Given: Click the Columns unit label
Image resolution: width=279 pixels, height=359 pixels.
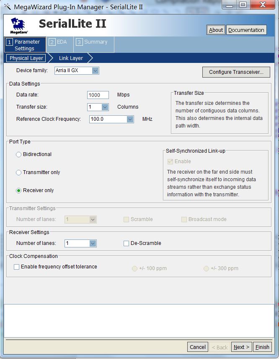Looking at the screenshot, I should click(128, 107).
